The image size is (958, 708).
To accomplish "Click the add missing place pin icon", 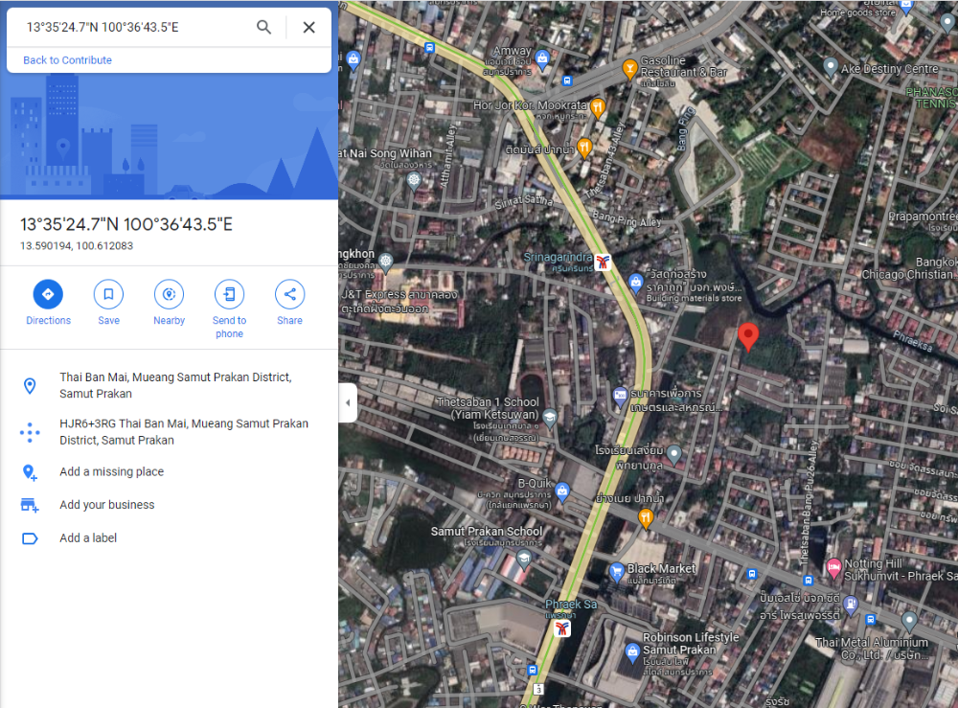I will 30,472.
